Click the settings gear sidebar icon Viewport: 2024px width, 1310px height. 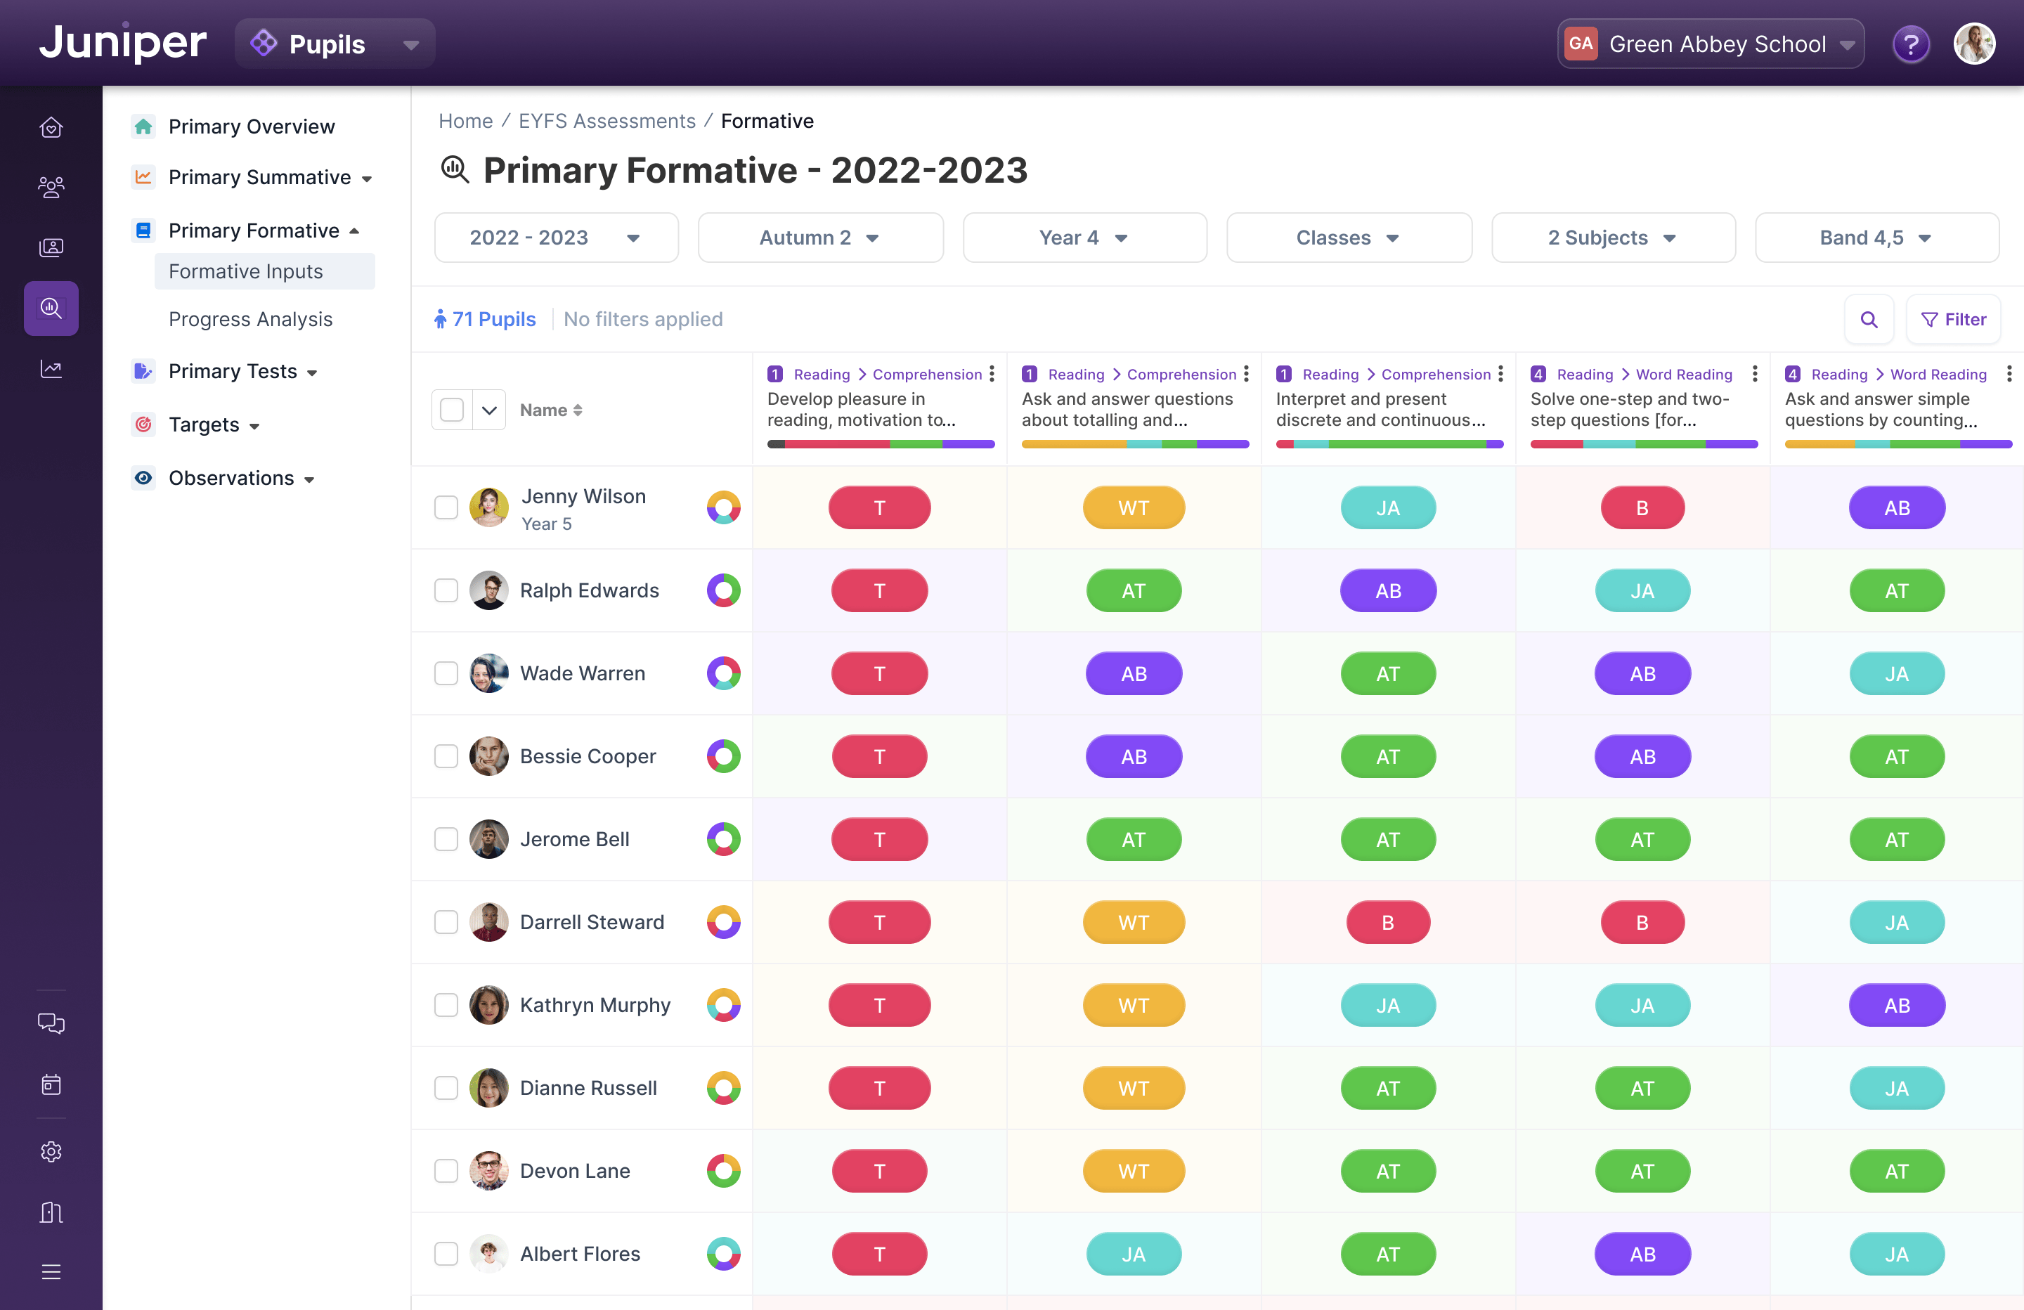point(51,1152)
